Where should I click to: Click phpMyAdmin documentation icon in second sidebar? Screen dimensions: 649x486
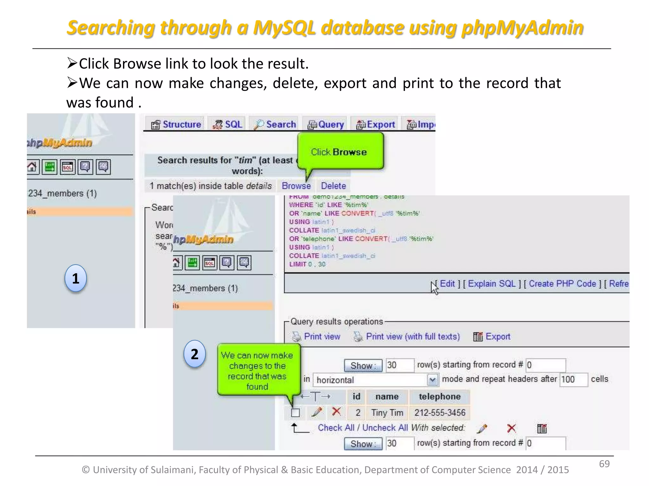[227, 263]
